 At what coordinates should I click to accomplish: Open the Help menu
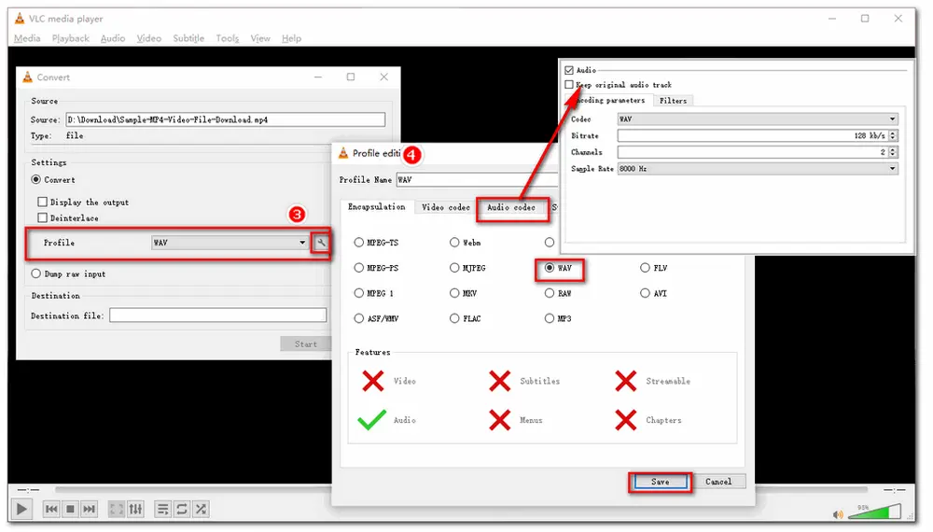[x=291, y=38]
